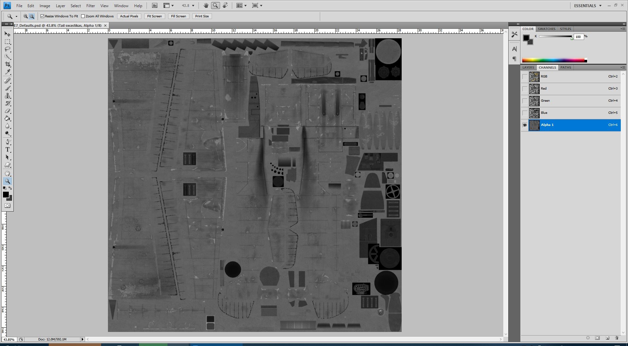Open the Channels panel options menu
The width and height of the screenshot is (628, 346).
coord(622,68)
